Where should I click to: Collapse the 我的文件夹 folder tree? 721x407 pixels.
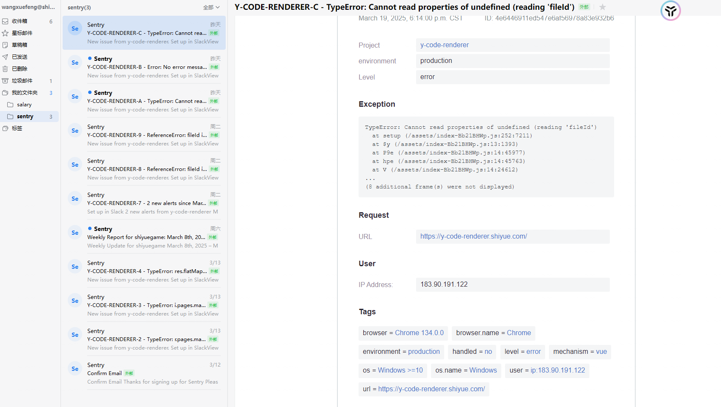coord(5,93)
